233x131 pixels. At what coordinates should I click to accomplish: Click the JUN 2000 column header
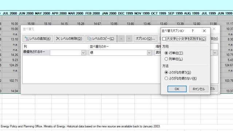point(26,13)
